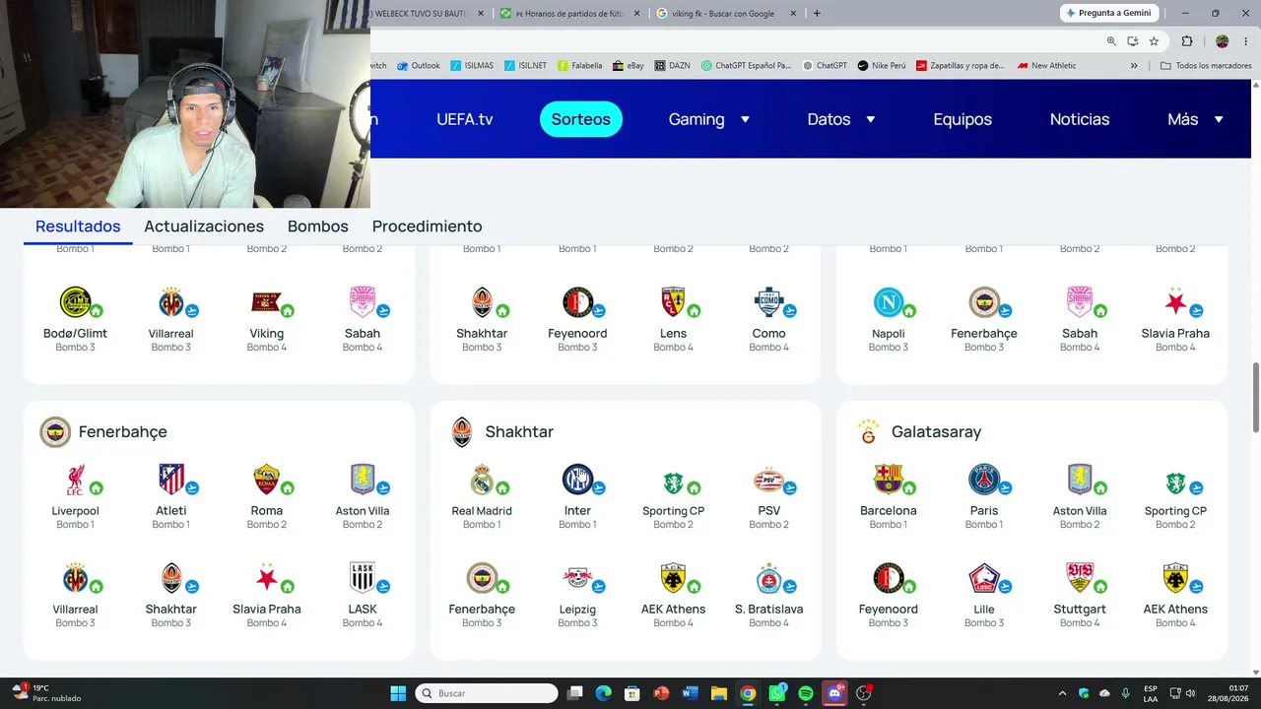Select the Viking club crest

pyautogui.click(x=266, y=302)
